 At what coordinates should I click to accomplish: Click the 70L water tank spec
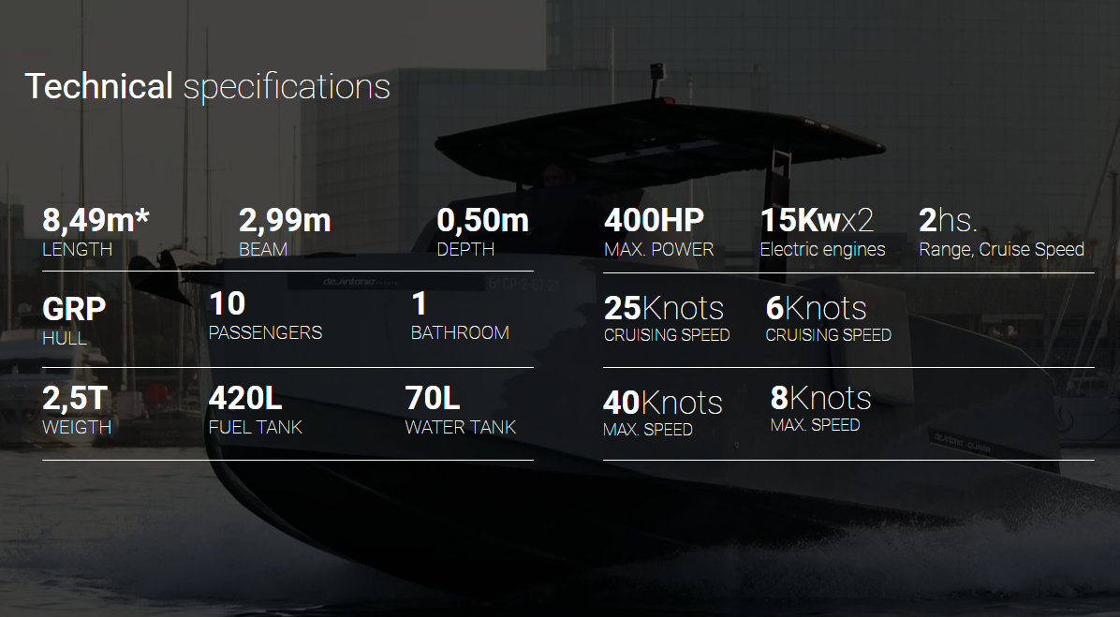(432, 398)
